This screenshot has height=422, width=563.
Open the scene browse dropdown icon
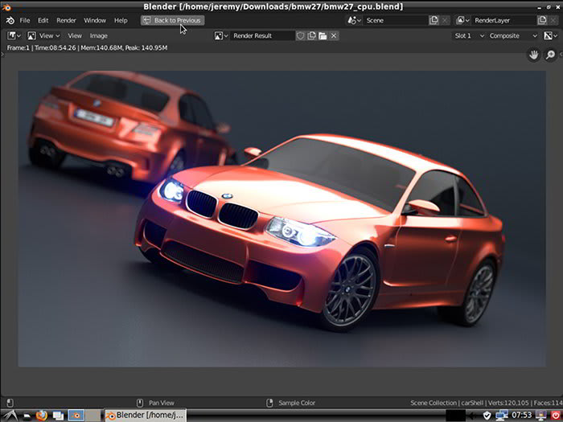coord(354,20)
